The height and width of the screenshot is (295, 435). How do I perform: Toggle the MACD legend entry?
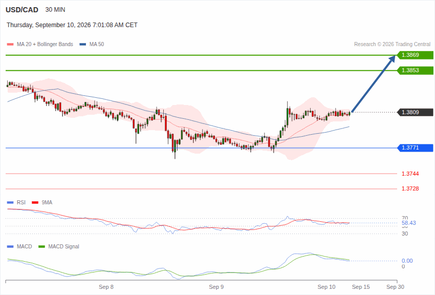click(x=19, y=246)
